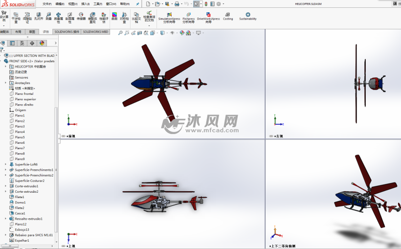Switch to the SOLIDWORKS MBD tab
The image size is (401, 249).
96,32
